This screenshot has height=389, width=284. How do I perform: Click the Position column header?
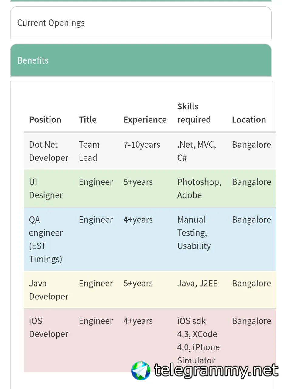[45, 120]
